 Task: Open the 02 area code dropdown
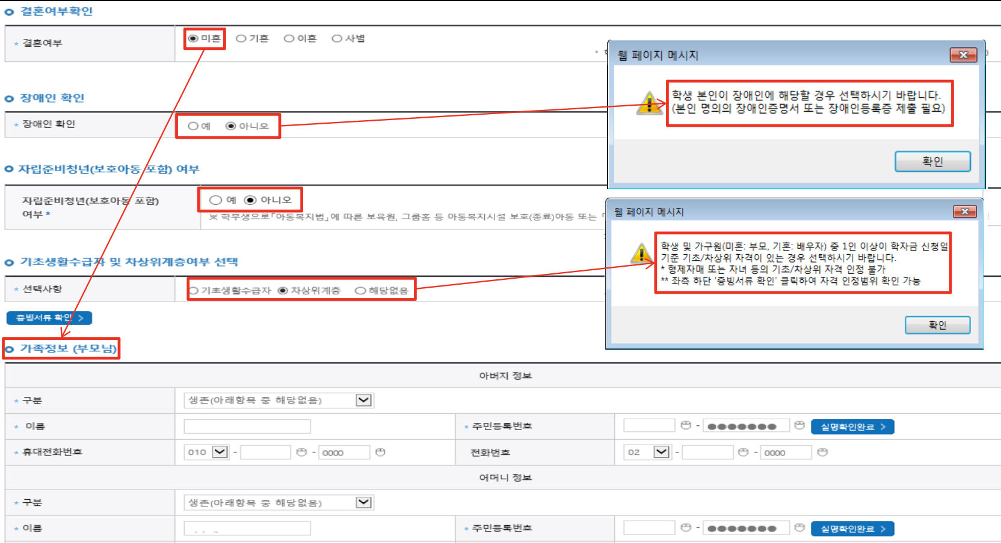pos(662,452)
